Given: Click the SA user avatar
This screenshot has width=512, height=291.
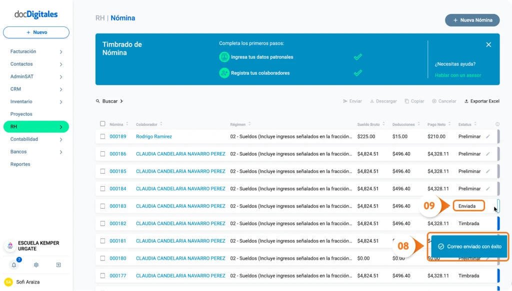Looking at the screenshot, I should [8, 282].
